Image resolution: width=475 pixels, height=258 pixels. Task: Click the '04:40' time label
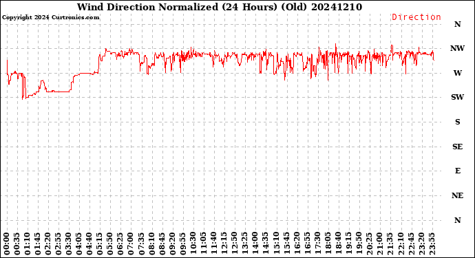(90, 244)
